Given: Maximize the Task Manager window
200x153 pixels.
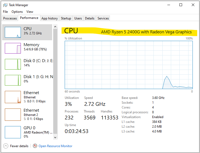Looking at the screenshot, I should pyautogui.click(x=180, y=5).
